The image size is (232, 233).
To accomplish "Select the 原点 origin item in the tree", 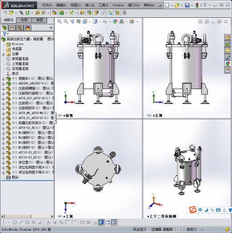I will (x=15, y=74).
